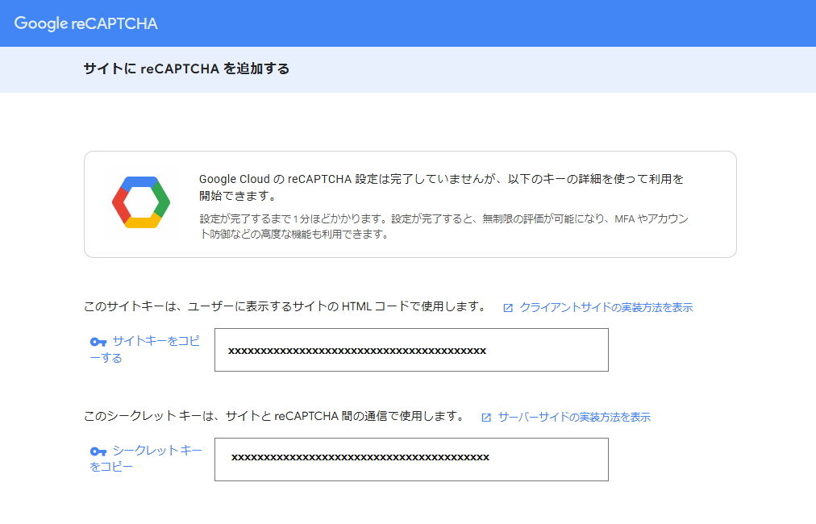Viewport: 816px width, 524px height.
Task: Select the masked x string in secret key box
Action: click(360, 458)
